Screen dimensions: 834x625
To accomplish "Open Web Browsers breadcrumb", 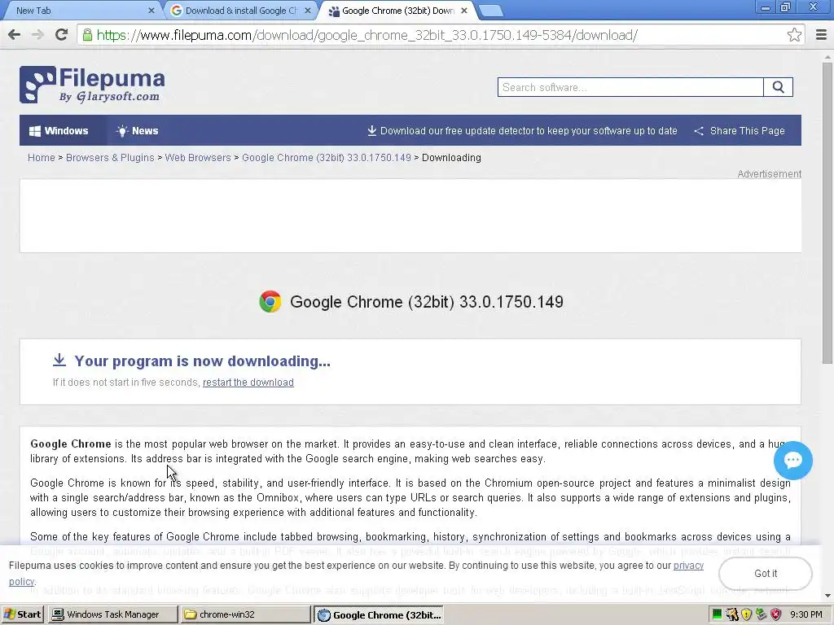I will tap(198, 158).
